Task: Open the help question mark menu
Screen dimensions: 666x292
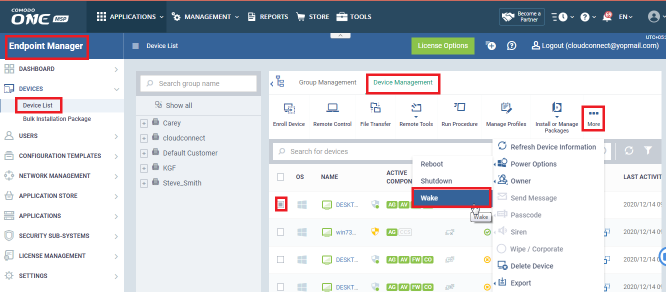Action: (x=588, y=17)
